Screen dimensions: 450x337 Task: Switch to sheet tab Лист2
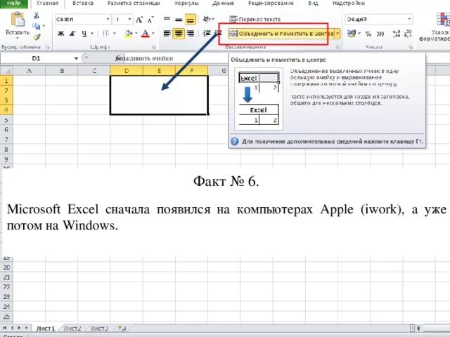click(x=72, y=329)
